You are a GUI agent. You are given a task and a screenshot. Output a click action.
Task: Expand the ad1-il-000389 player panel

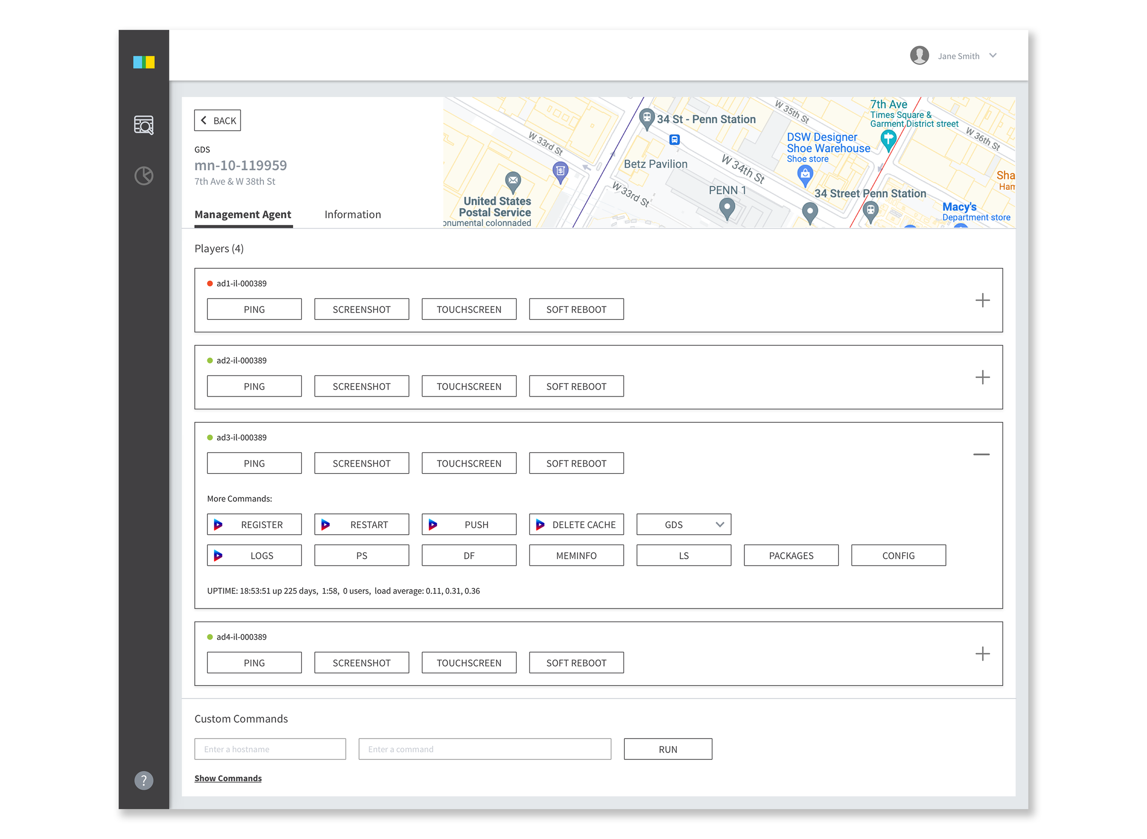pos(982,300)
